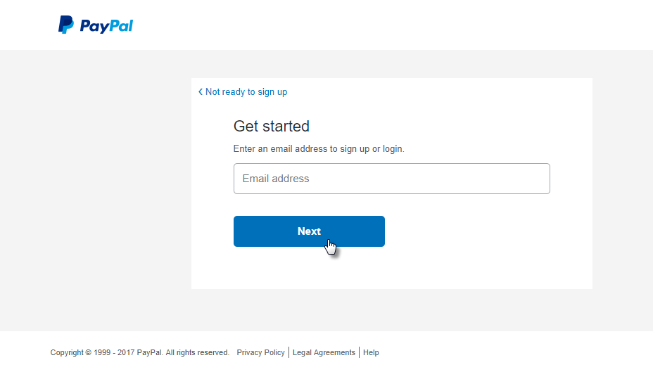Open the Legal Agreements footer link
This screenshot has width=653, height=372.
(x=324, y=352)
